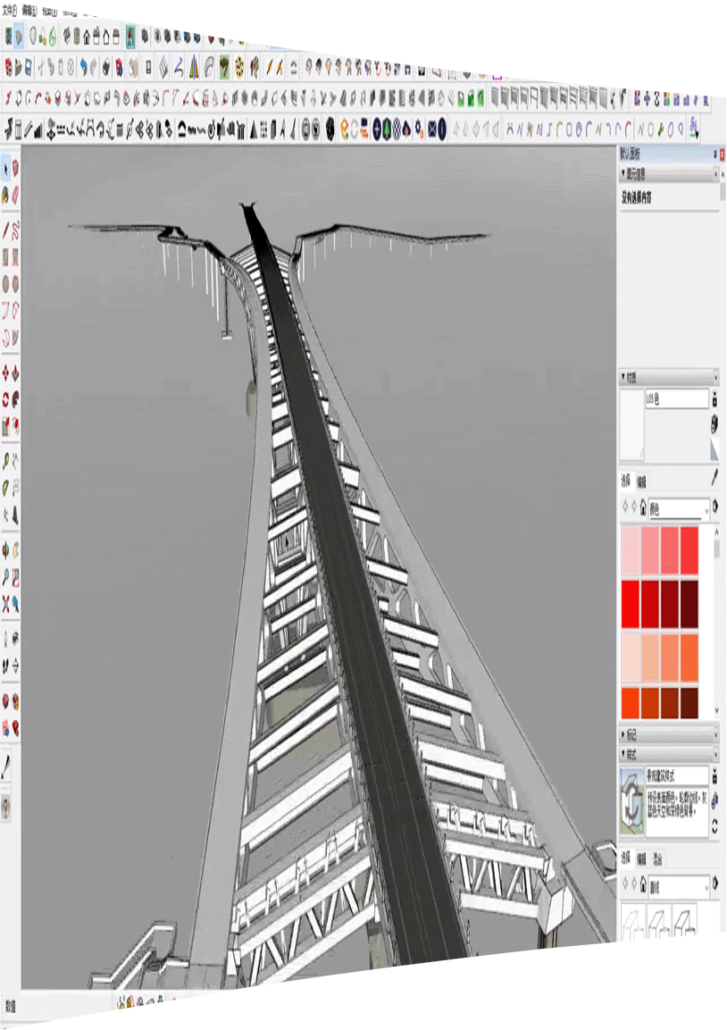
Task: Select the Circle tool
Action: point(6,284)
